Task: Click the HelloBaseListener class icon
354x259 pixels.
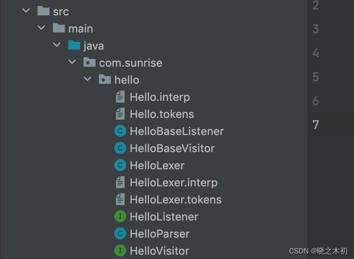Action: (120, 131)
